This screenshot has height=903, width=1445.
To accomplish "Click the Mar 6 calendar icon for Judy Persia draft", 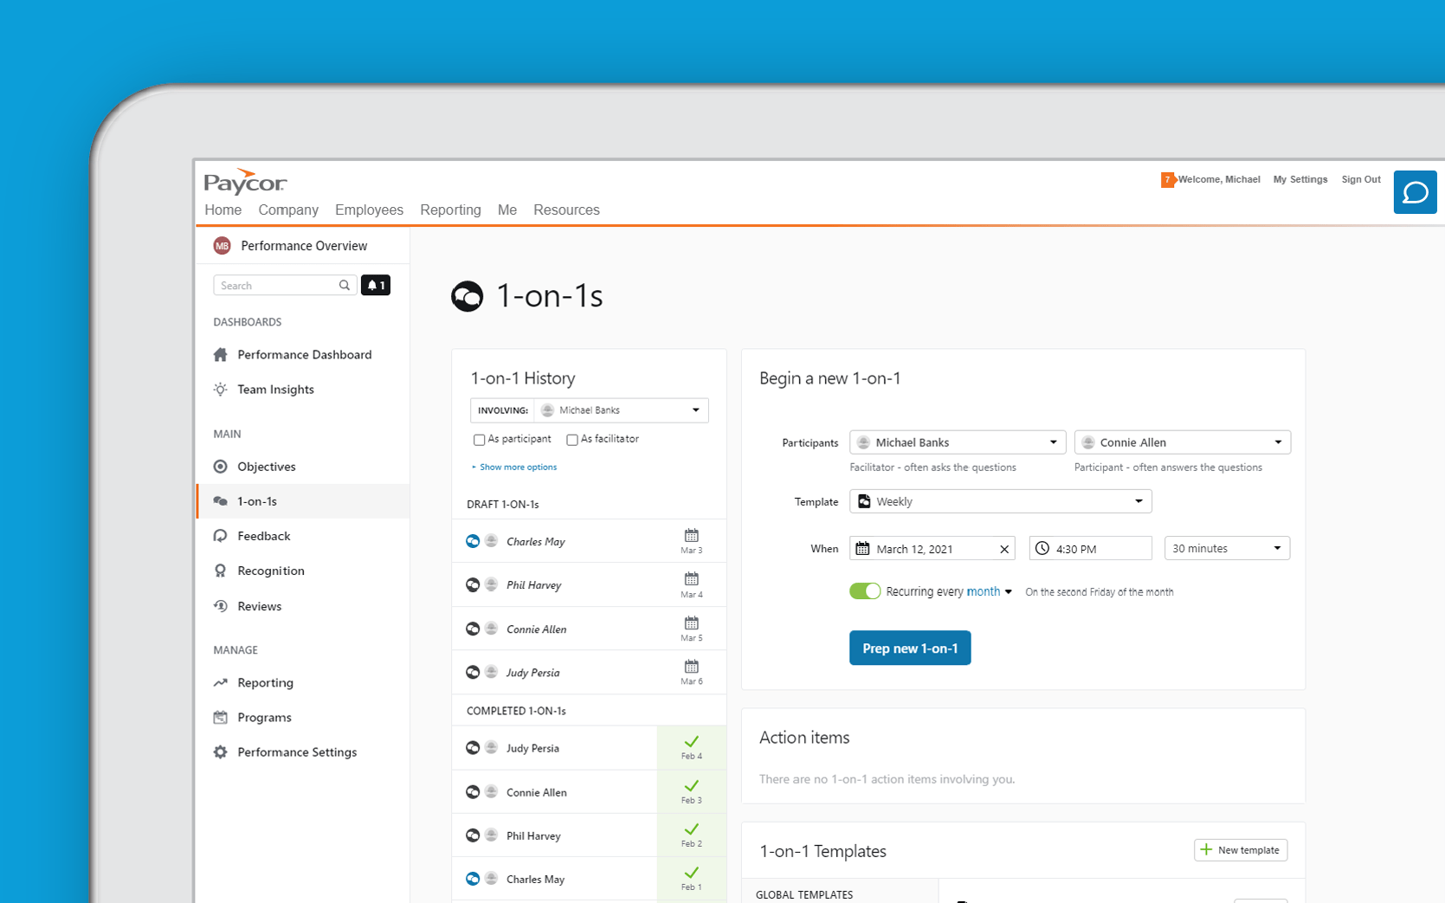I will coord(691,667).
